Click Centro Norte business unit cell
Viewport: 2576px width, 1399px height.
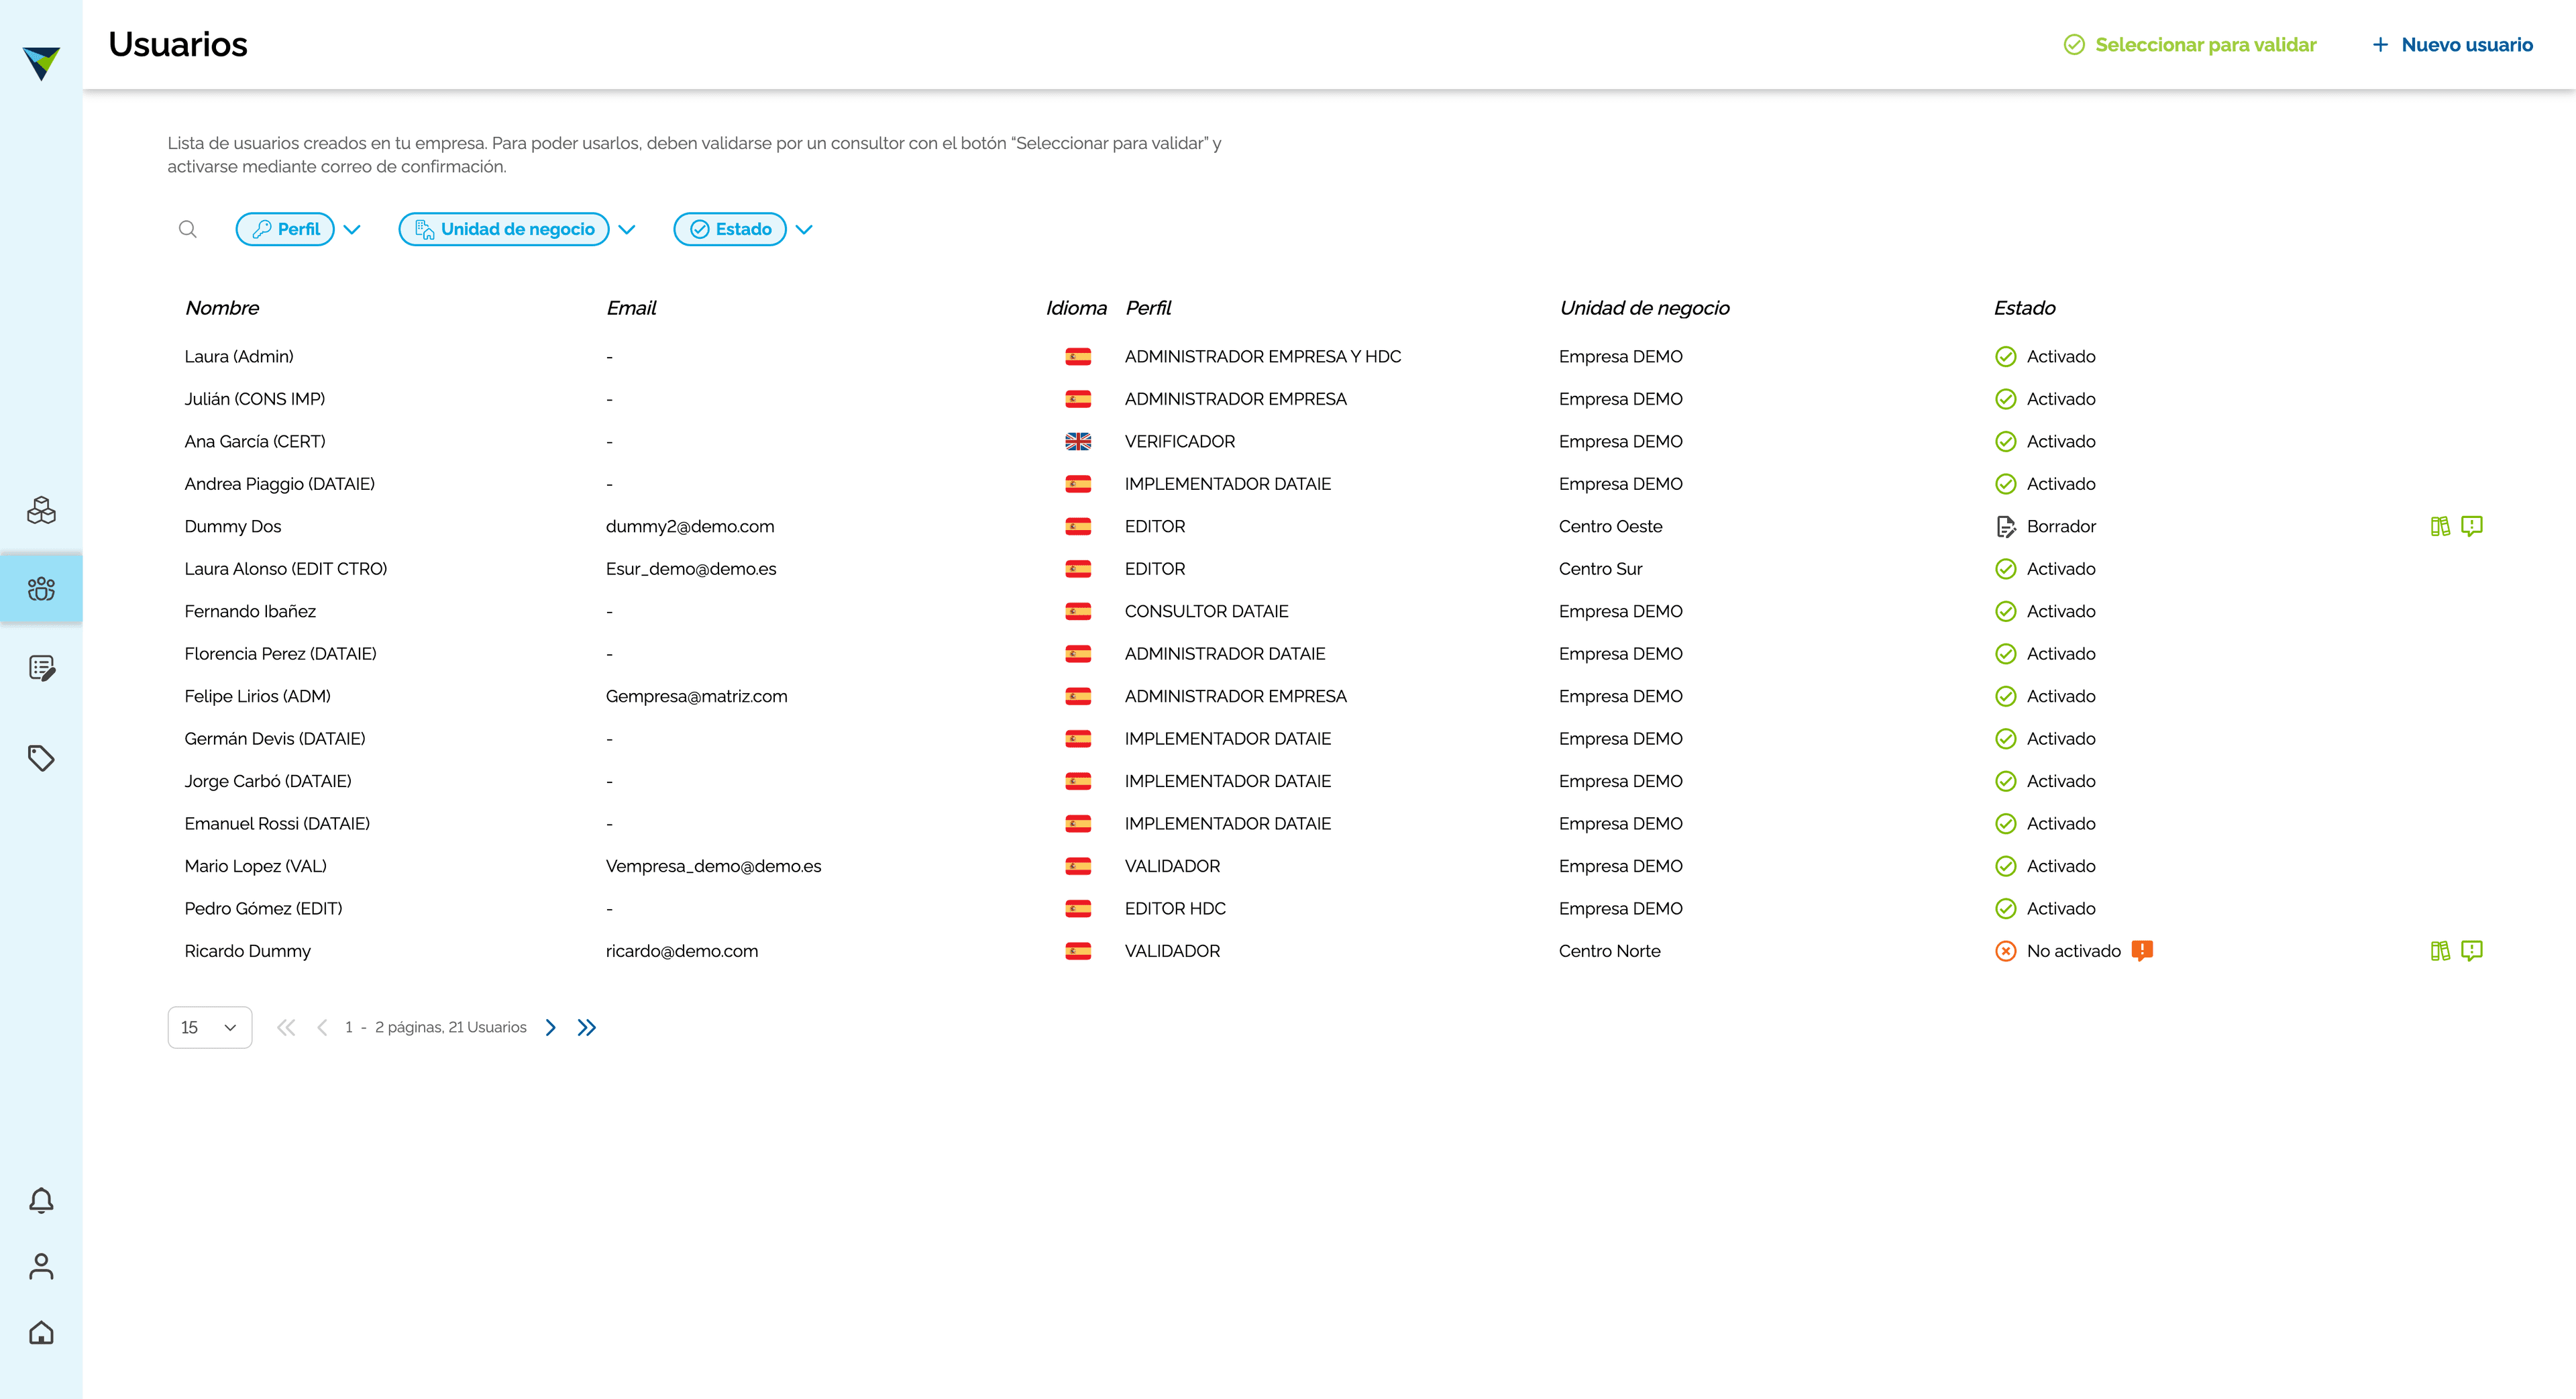pos(1609,951)
